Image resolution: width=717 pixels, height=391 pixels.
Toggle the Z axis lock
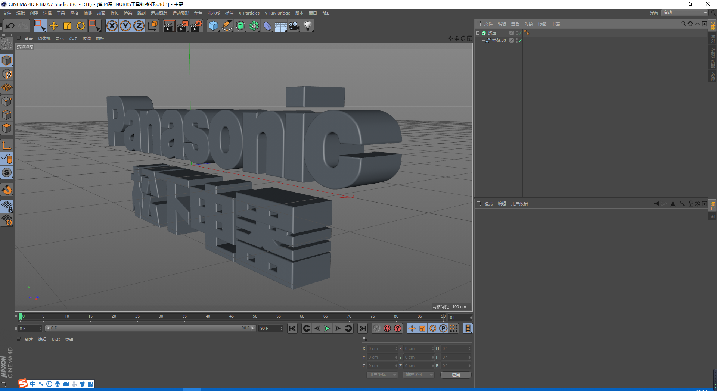[x=139, y=26]
